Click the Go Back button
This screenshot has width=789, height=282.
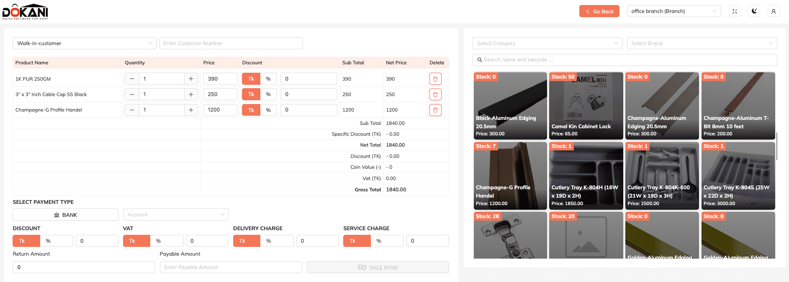tap(599, 11)
